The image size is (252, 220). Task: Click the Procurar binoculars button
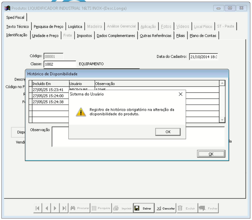pyautogui.click(x=79, y=209)
